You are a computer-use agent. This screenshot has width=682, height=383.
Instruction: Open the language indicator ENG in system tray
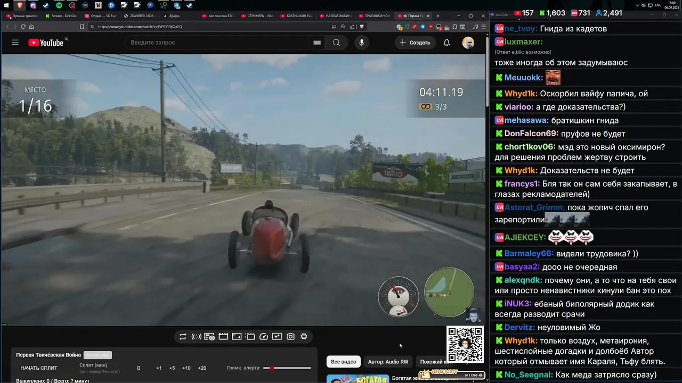pyautogui.click(x=658, y=5)
